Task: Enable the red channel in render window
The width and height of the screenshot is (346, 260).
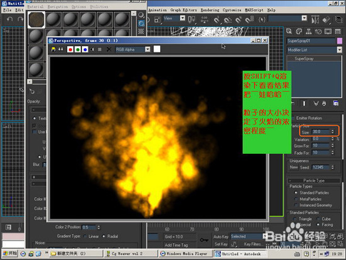Action: coord(70,49)
